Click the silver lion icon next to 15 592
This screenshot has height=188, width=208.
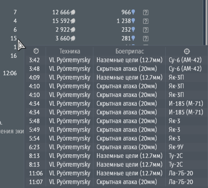click(73, 21)
